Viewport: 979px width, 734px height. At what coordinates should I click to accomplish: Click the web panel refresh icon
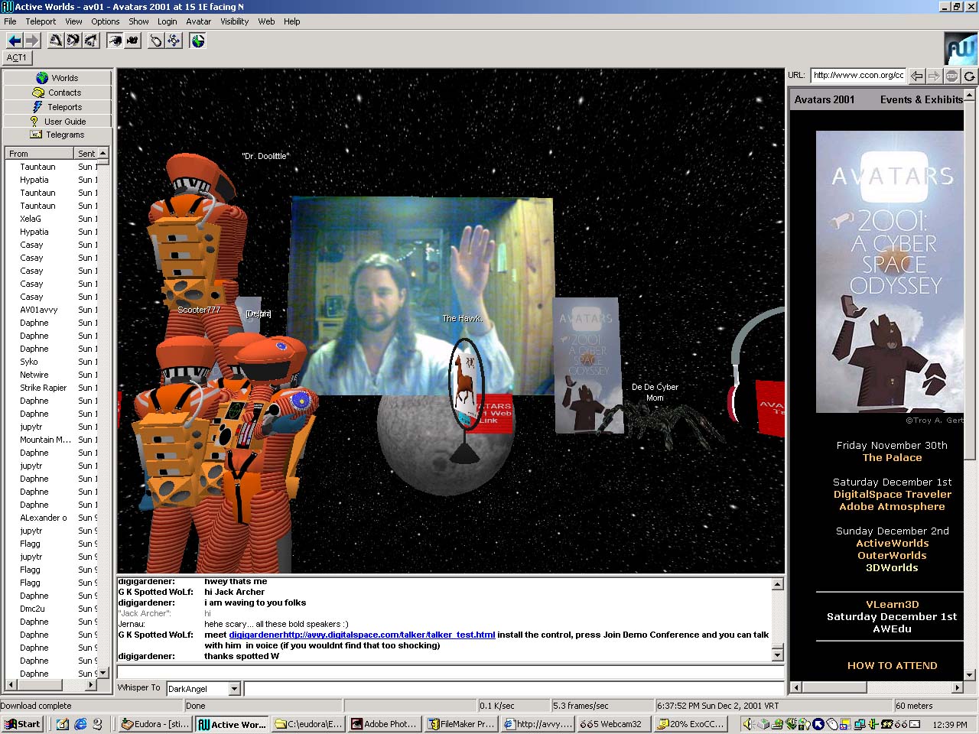969,76
